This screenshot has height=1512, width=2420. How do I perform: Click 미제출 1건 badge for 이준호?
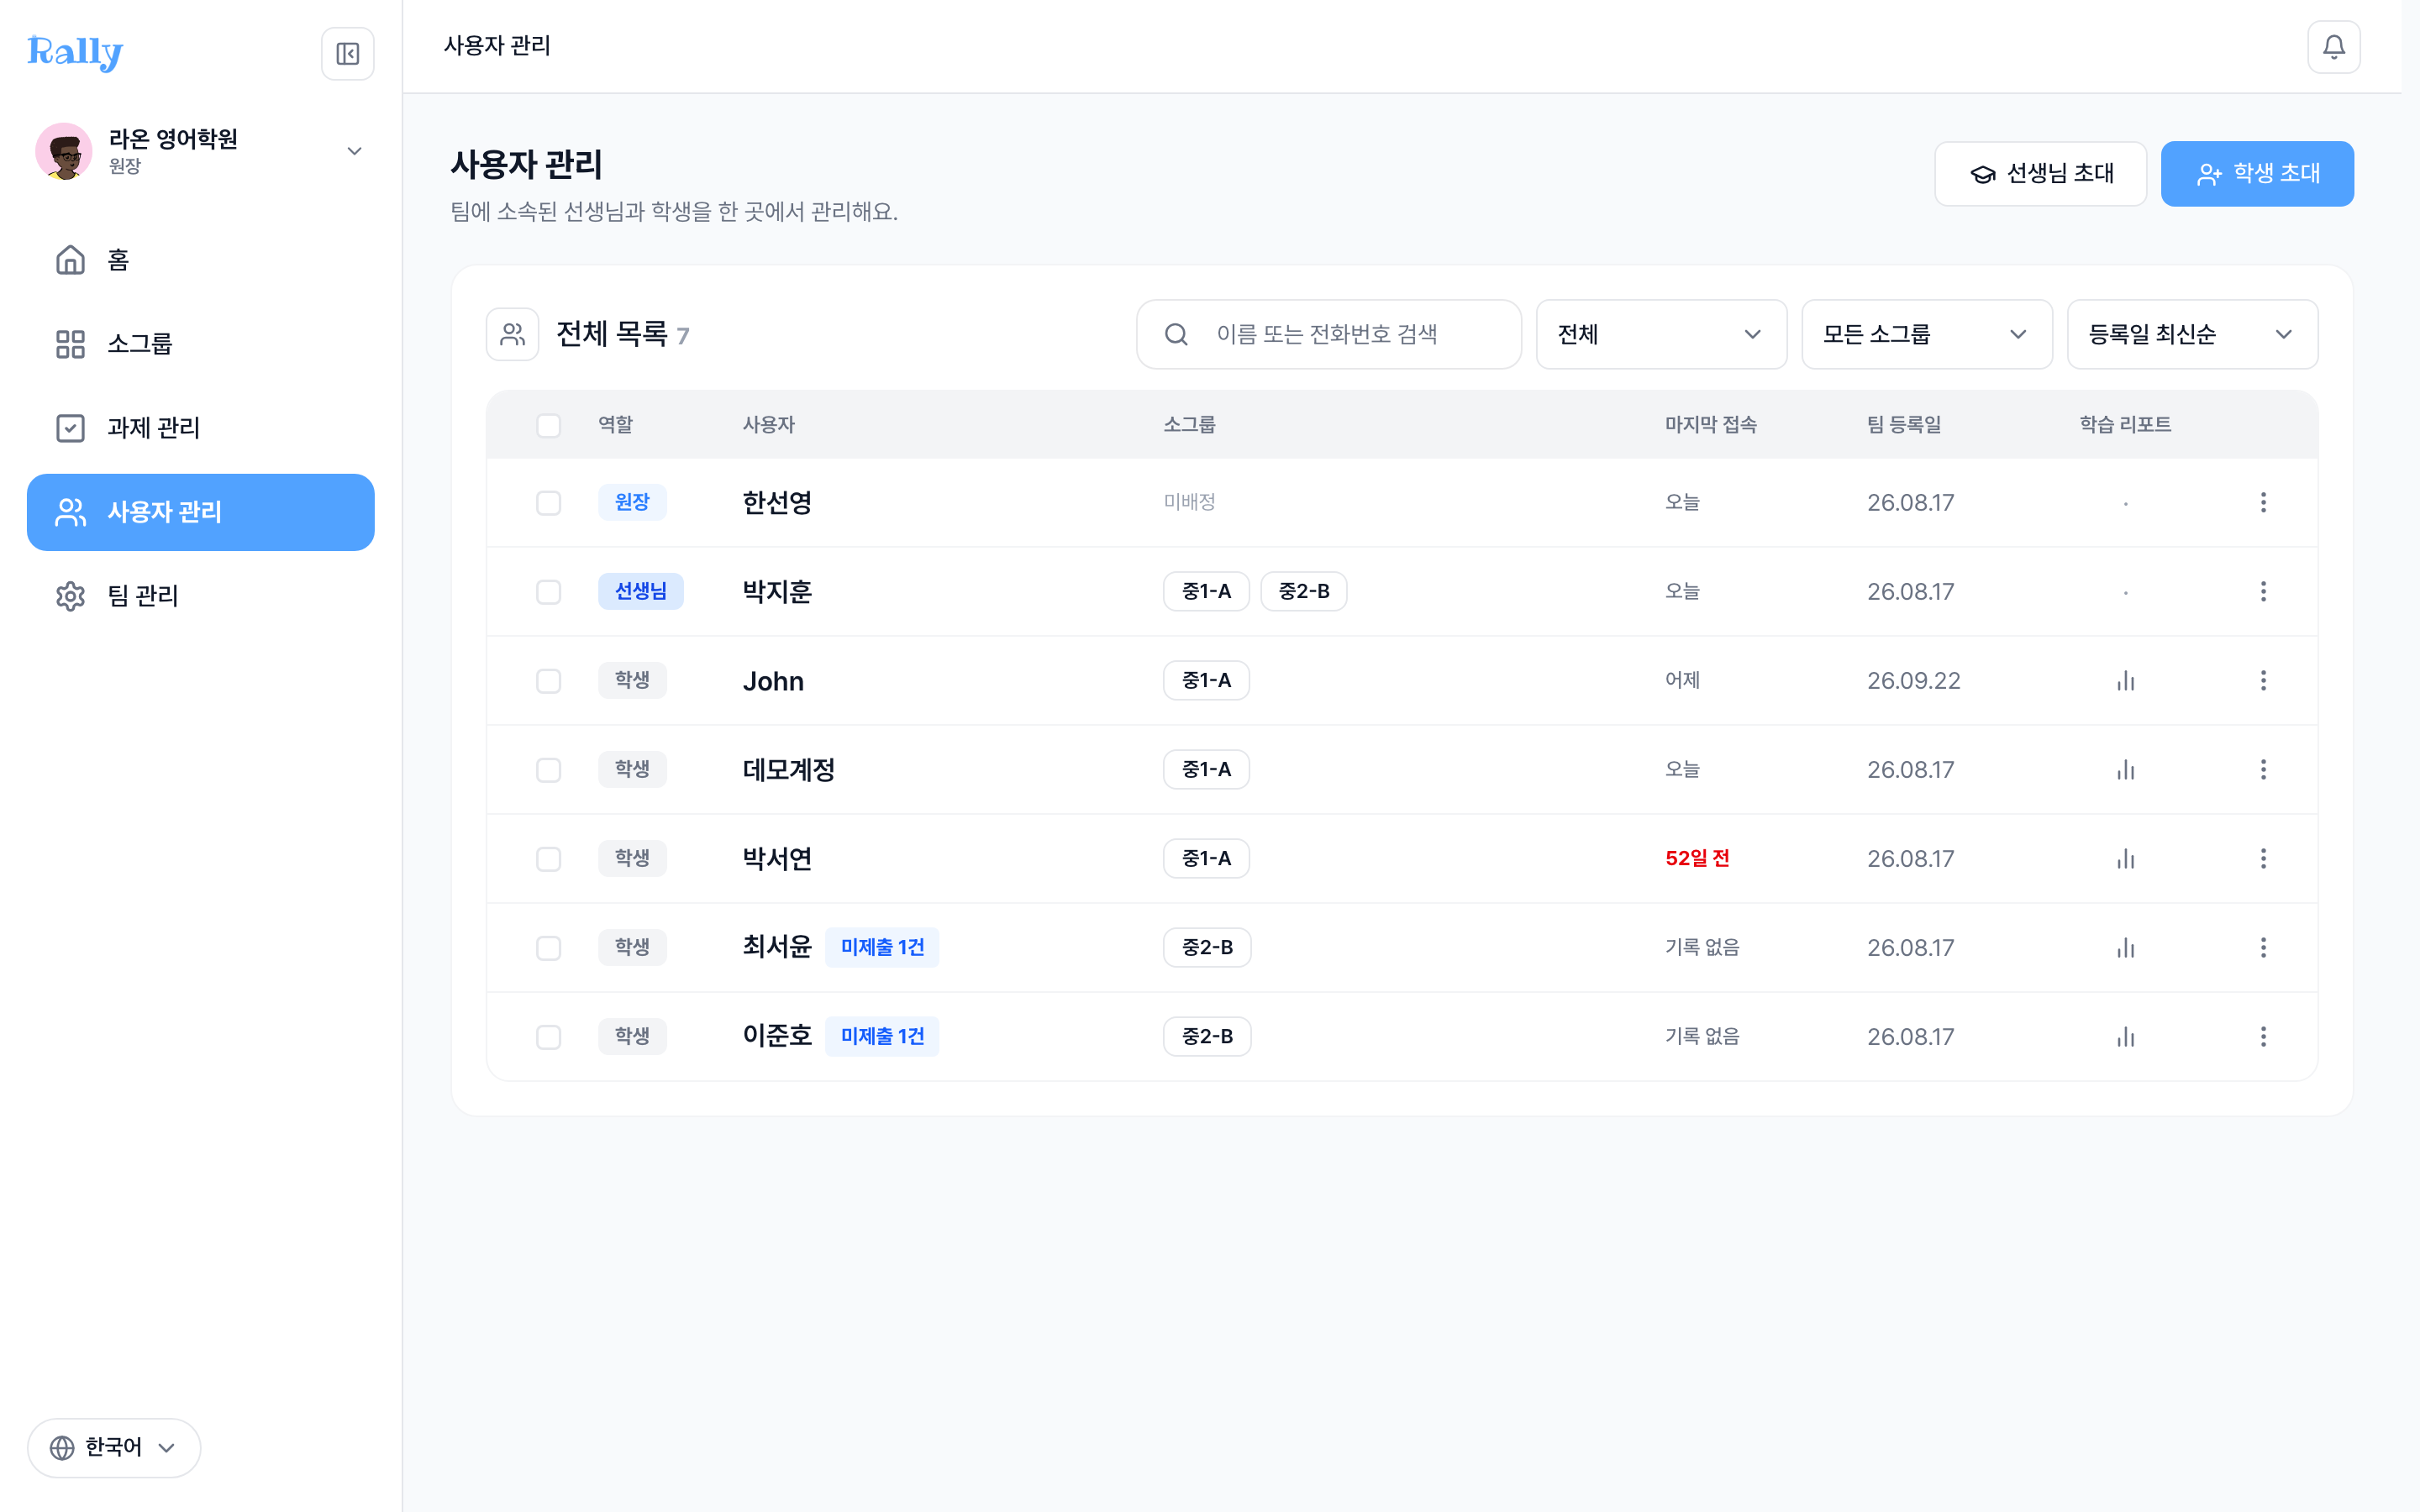882,1036
